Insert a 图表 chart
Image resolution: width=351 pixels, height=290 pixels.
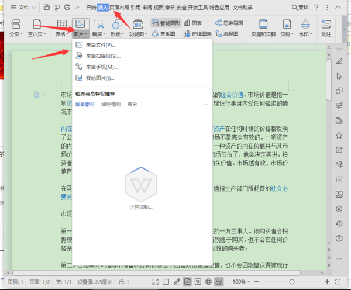(192, 23)
